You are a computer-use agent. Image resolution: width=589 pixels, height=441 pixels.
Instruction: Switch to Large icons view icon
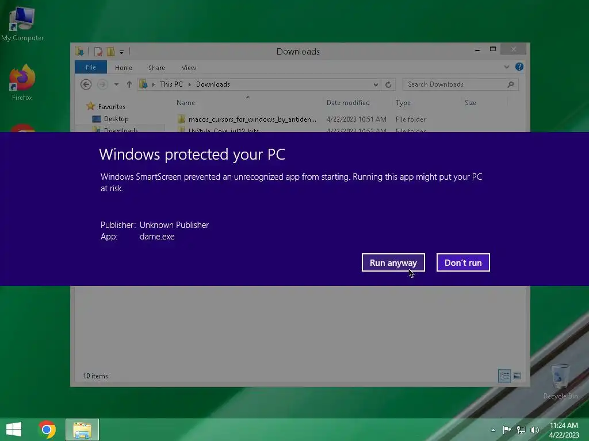click(x=517, y=376)
